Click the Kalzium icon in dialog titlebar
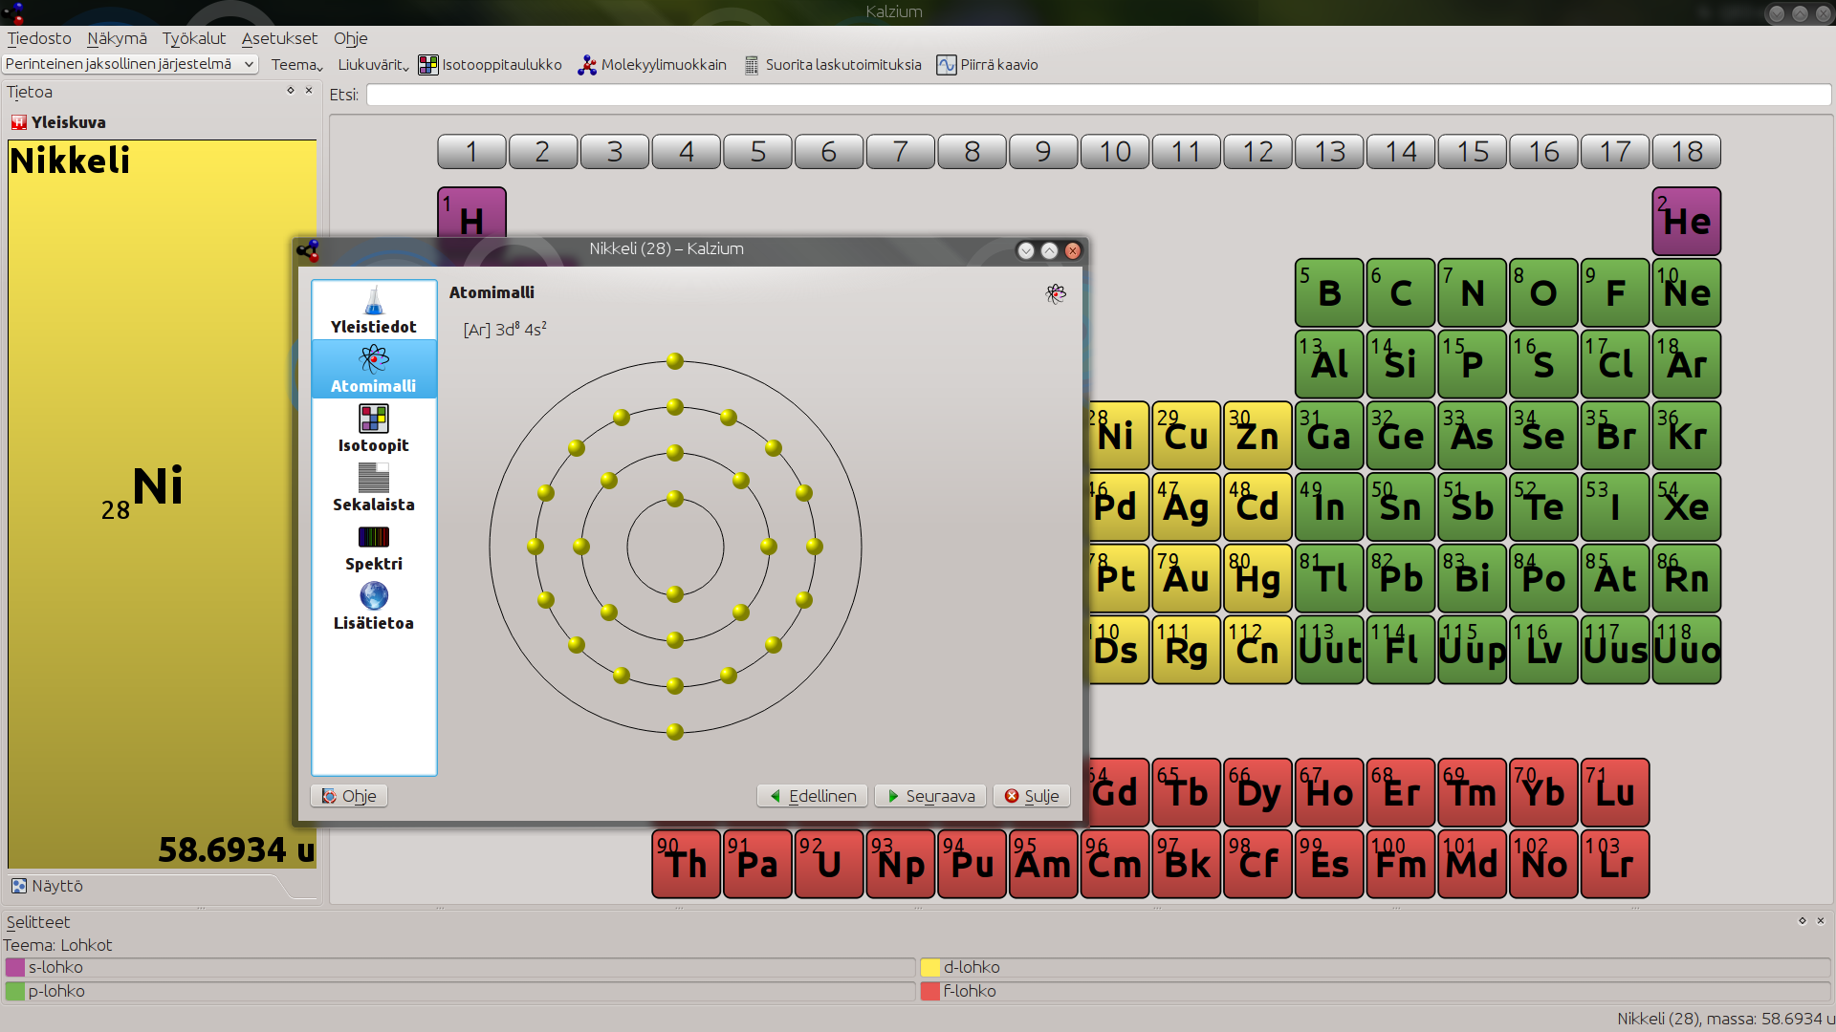 pyautogui.click(x=308, y=250)
